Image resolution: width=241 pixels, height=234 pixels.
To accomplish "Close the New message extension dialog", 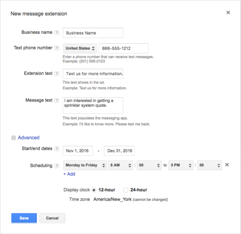I will pos(228,13).
